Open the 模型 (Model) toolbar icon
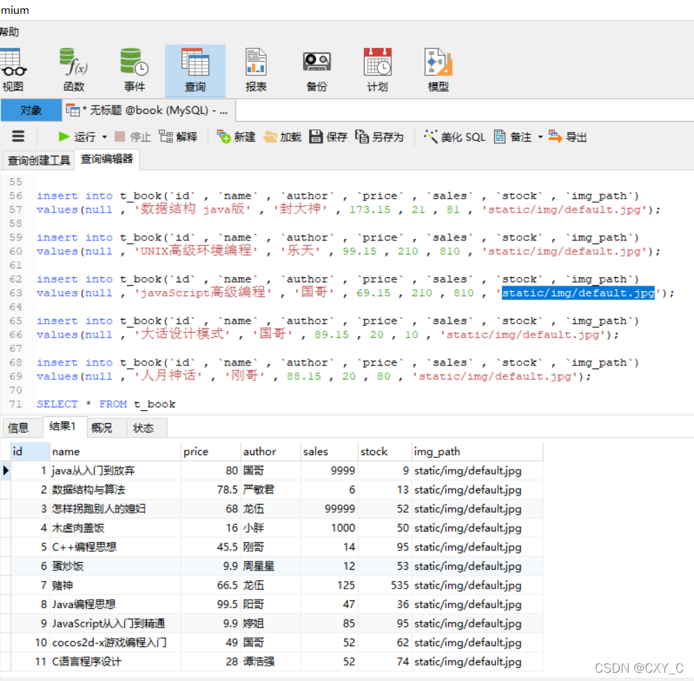The image size is (694, 681). point(438,70)
